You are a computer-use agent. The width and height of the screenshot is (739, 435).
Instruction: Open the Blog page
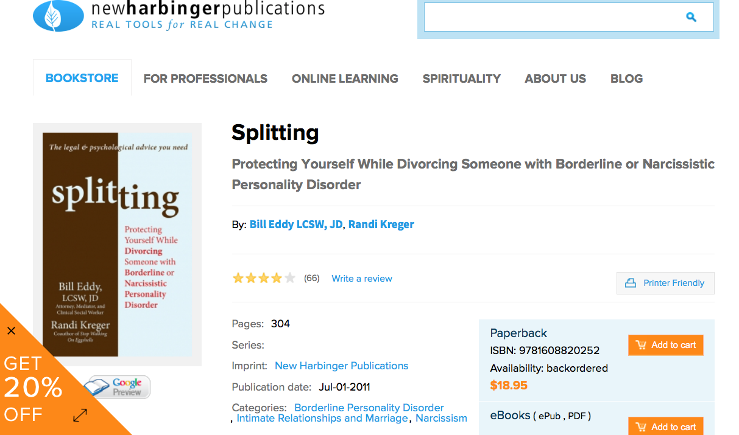tap(626, 78)
